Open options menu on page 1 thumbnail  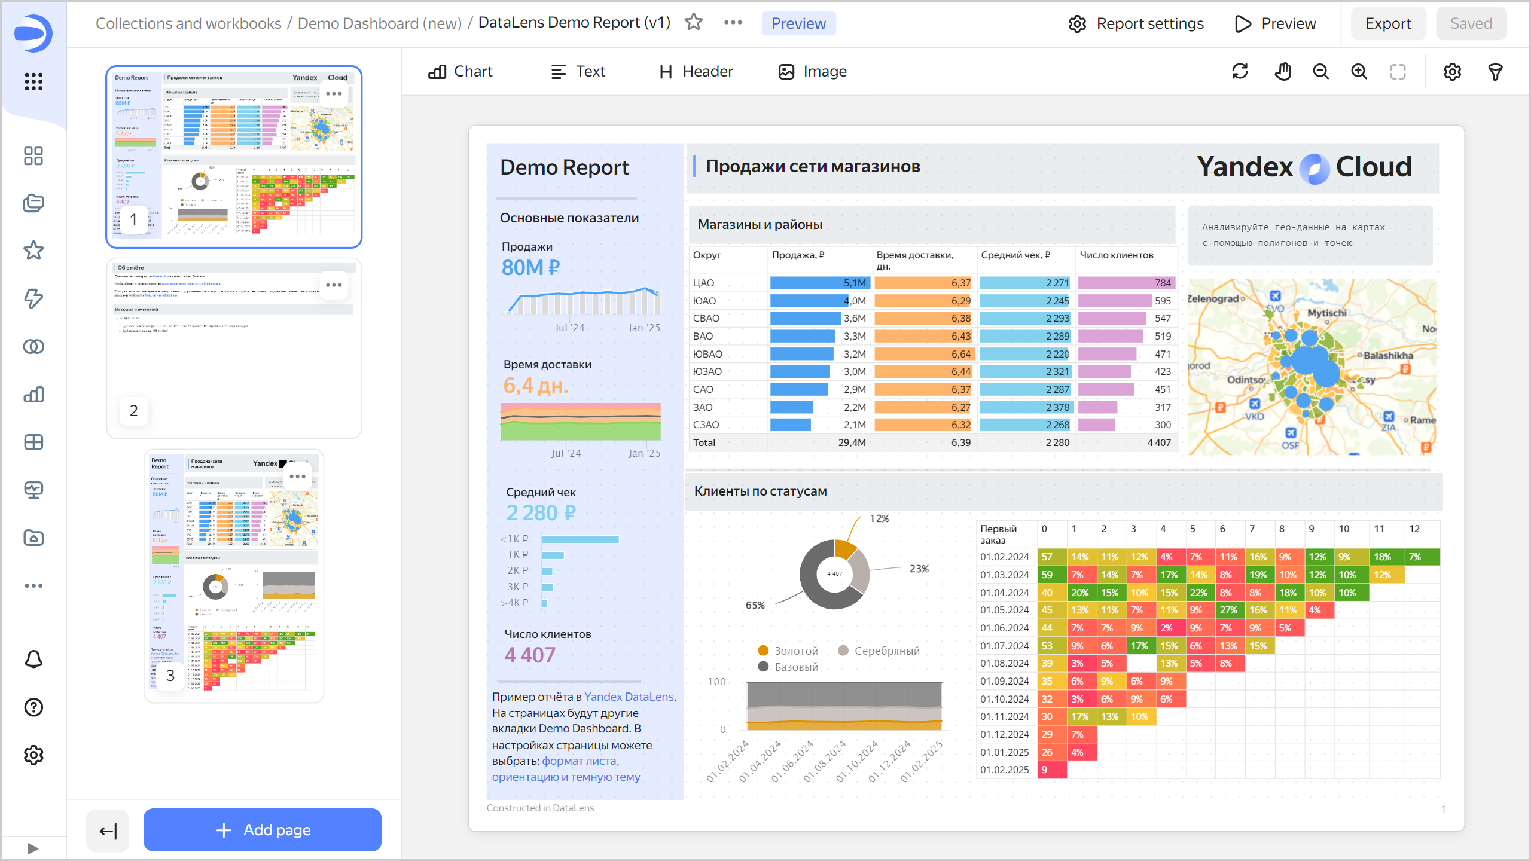pos(334,93)
